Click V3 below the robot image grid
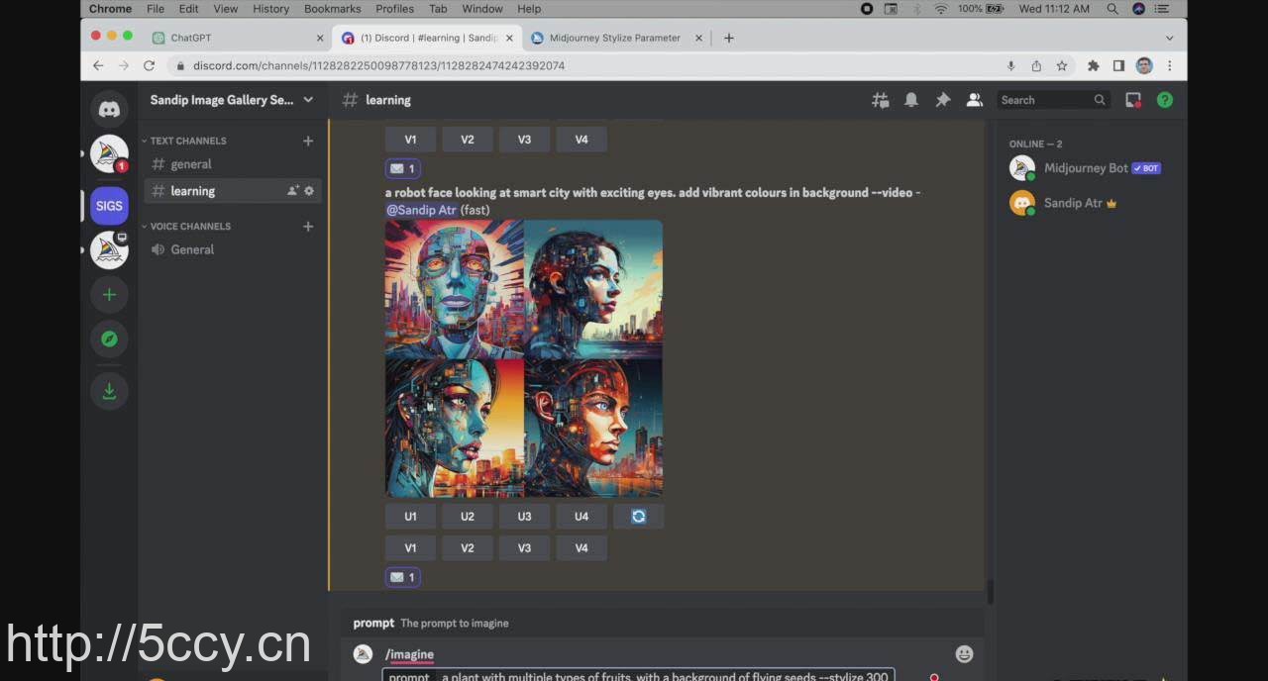 point(524,547)
